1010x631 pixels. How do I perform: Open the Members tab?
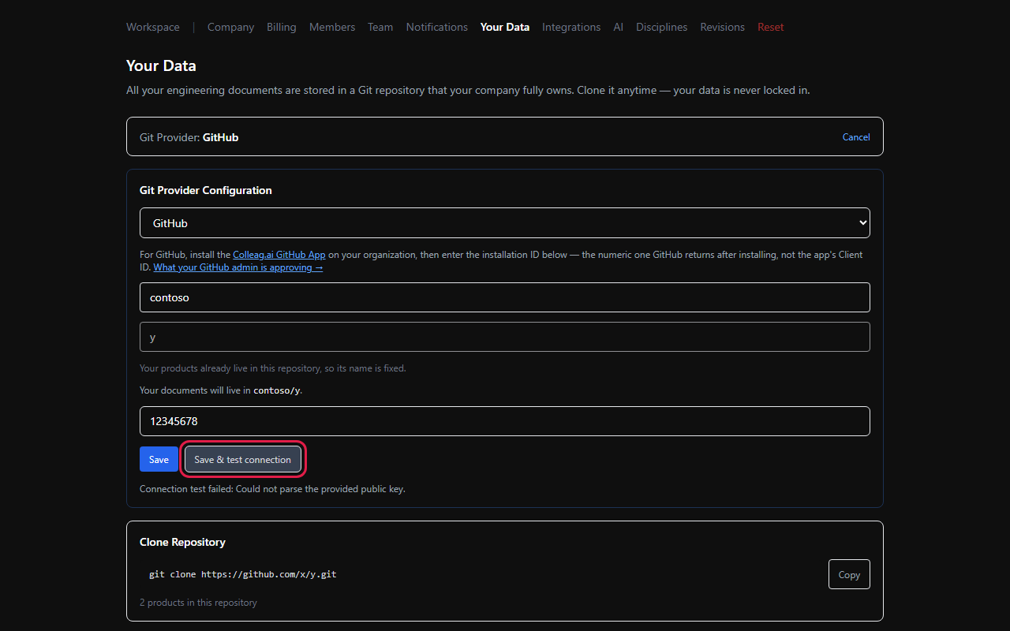pos(332,27)
